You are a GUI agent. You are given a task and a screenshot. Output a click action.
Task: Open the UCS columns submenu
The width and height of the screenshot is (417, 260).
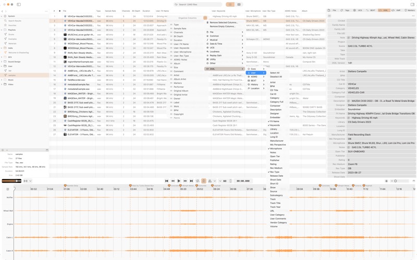225,48
